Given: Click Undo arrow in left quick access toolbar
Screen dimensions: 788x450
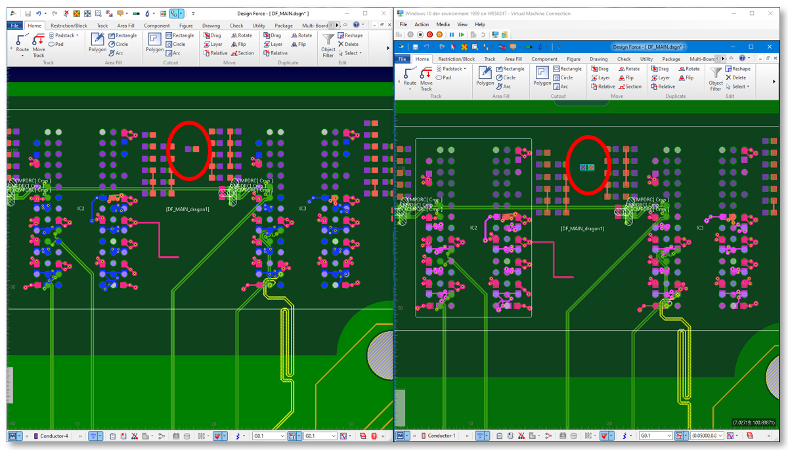Looking at the screenshot, I should click(39, 13).
